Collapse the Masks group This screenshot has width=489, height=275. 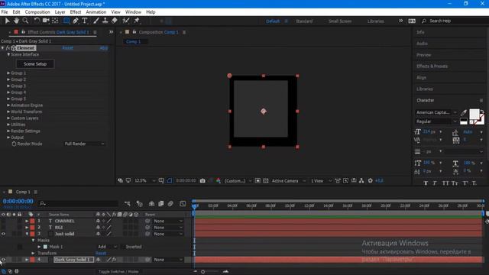33,241
